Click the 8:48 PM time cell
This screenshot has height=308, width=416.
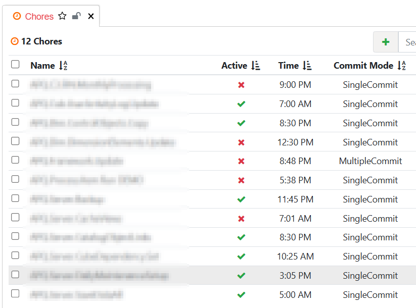coord(295,161)
